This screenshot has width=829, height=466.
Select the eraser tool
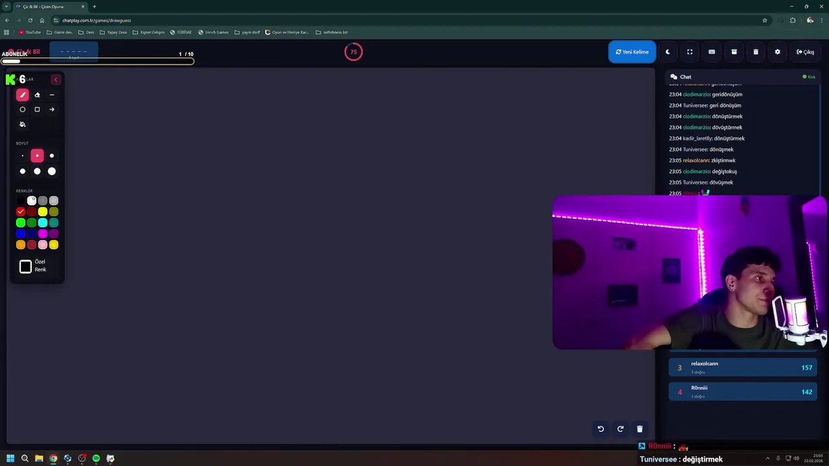click(37, 95)
